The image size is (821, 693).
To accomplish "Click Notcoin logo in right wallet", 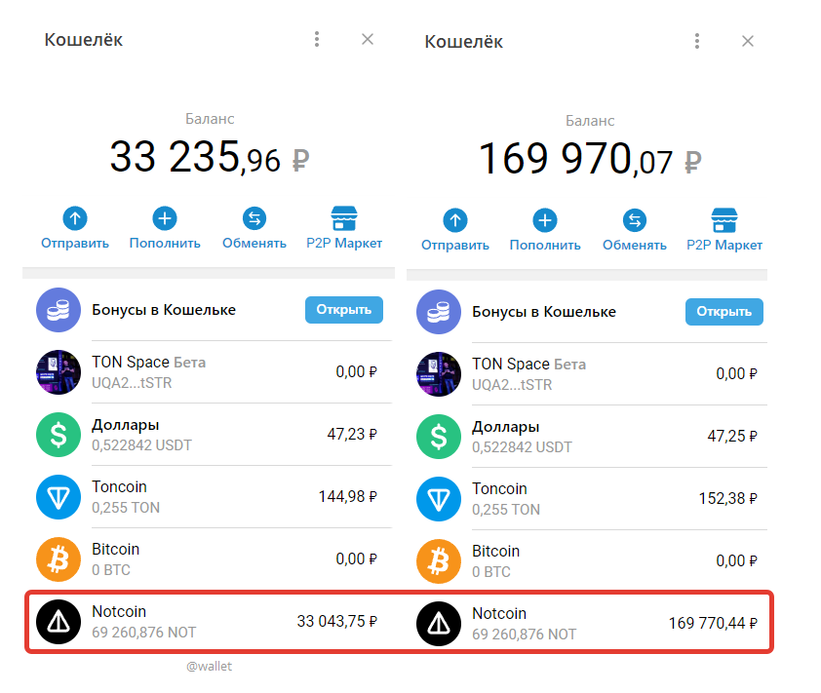I will click(438, 624).
